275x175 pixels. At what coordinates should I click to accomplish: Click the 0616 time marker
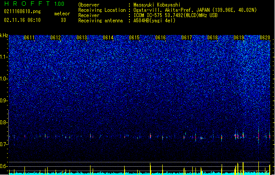pos(160,38)
